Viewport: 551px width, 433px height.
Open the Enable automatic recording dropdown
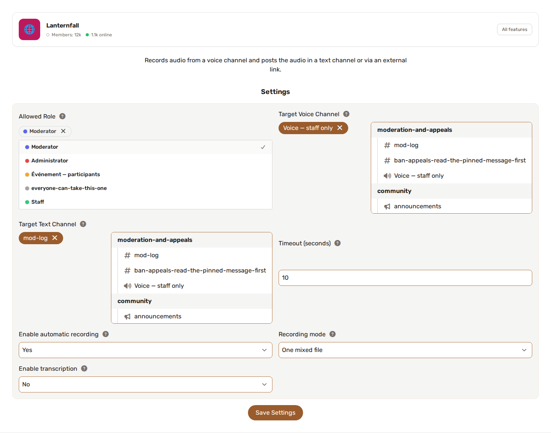[145, 350]
